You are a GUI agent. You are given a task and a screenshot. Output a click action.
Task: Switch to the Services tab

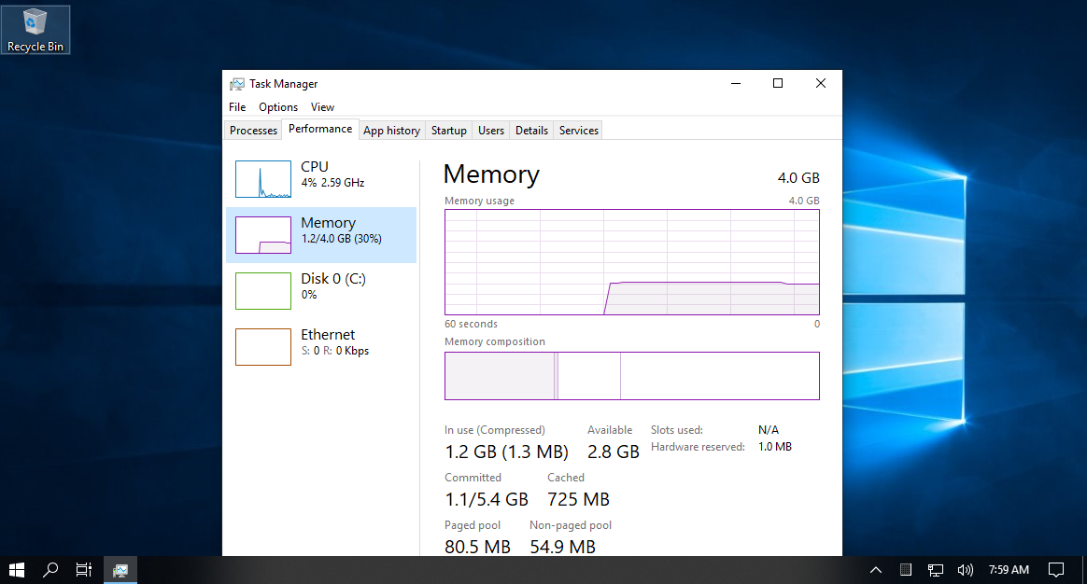(x=579, y=131)
